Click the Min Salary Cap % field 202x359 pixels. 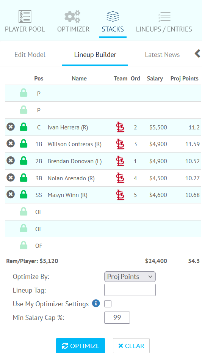[117, 318]
